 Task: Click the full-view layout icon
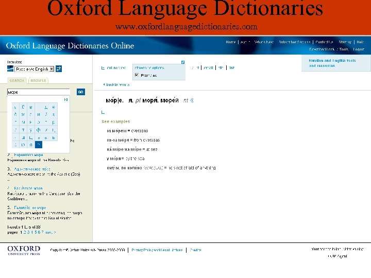[103, 68]
